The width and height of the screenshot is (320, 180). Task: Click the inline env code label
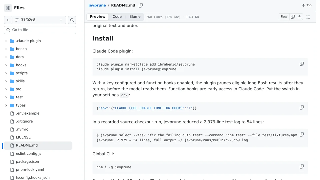click(x=124, y=95)
